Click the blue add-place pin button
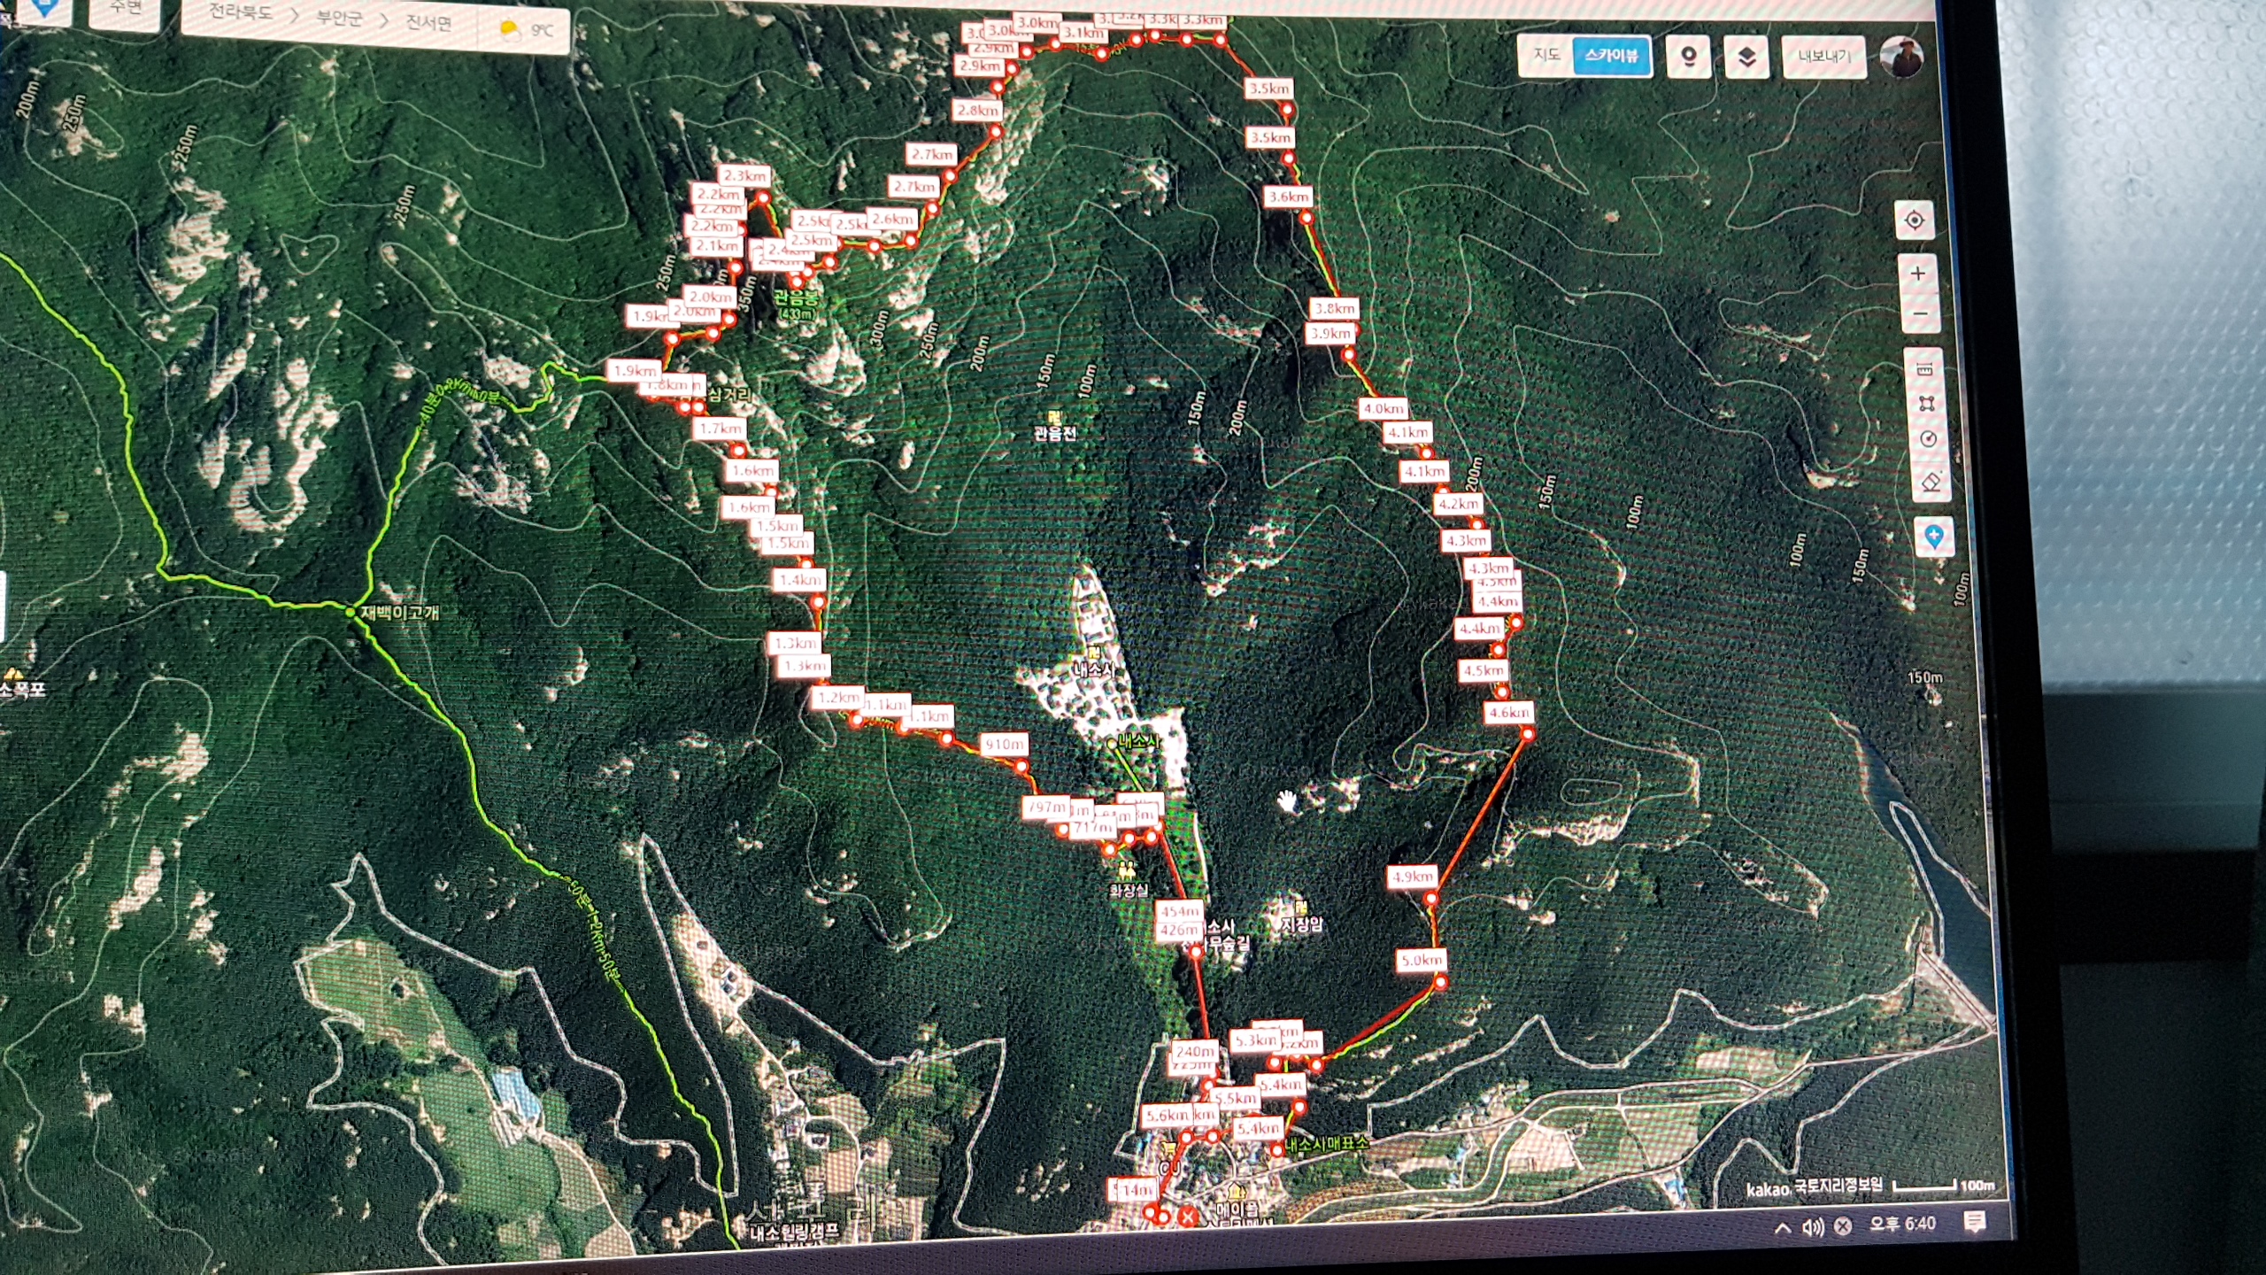The height and width of the screenshot is (1275, 2266). click(1934, 537)
